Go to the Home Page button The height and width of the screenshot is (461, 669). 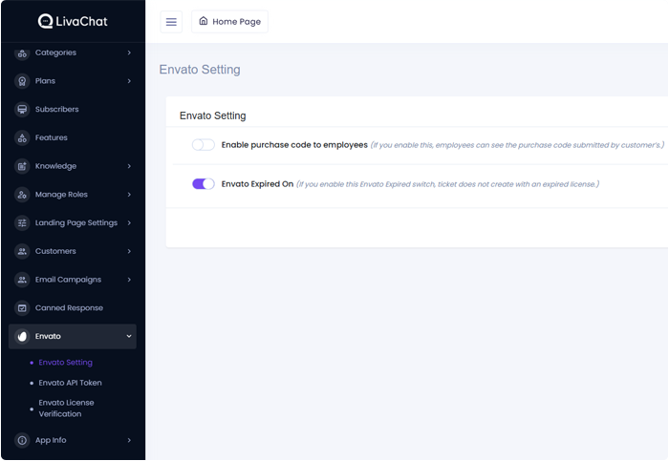[x=229, y=22]
